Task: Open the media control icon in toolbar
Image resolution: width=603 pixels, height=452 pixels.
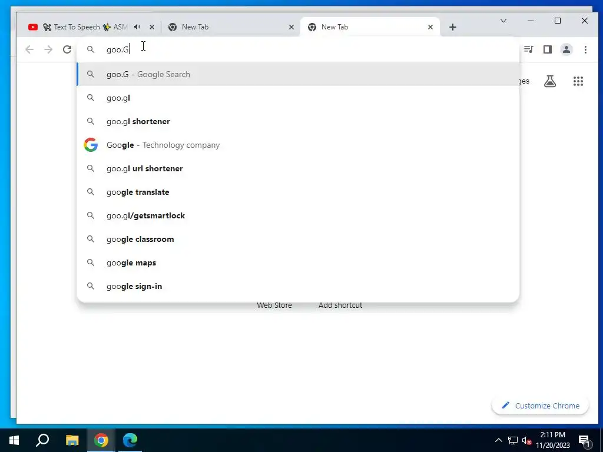Action: click(528, 49)
